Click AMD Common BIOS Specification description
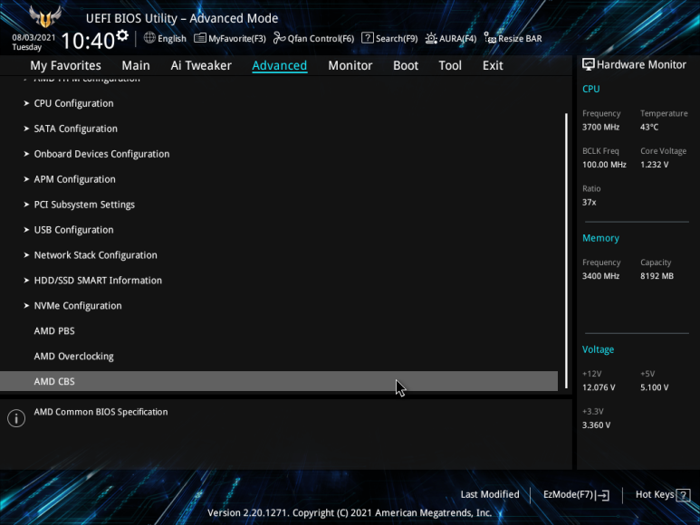The height and width of the screenshot is (525, 700). coord(101,412)
